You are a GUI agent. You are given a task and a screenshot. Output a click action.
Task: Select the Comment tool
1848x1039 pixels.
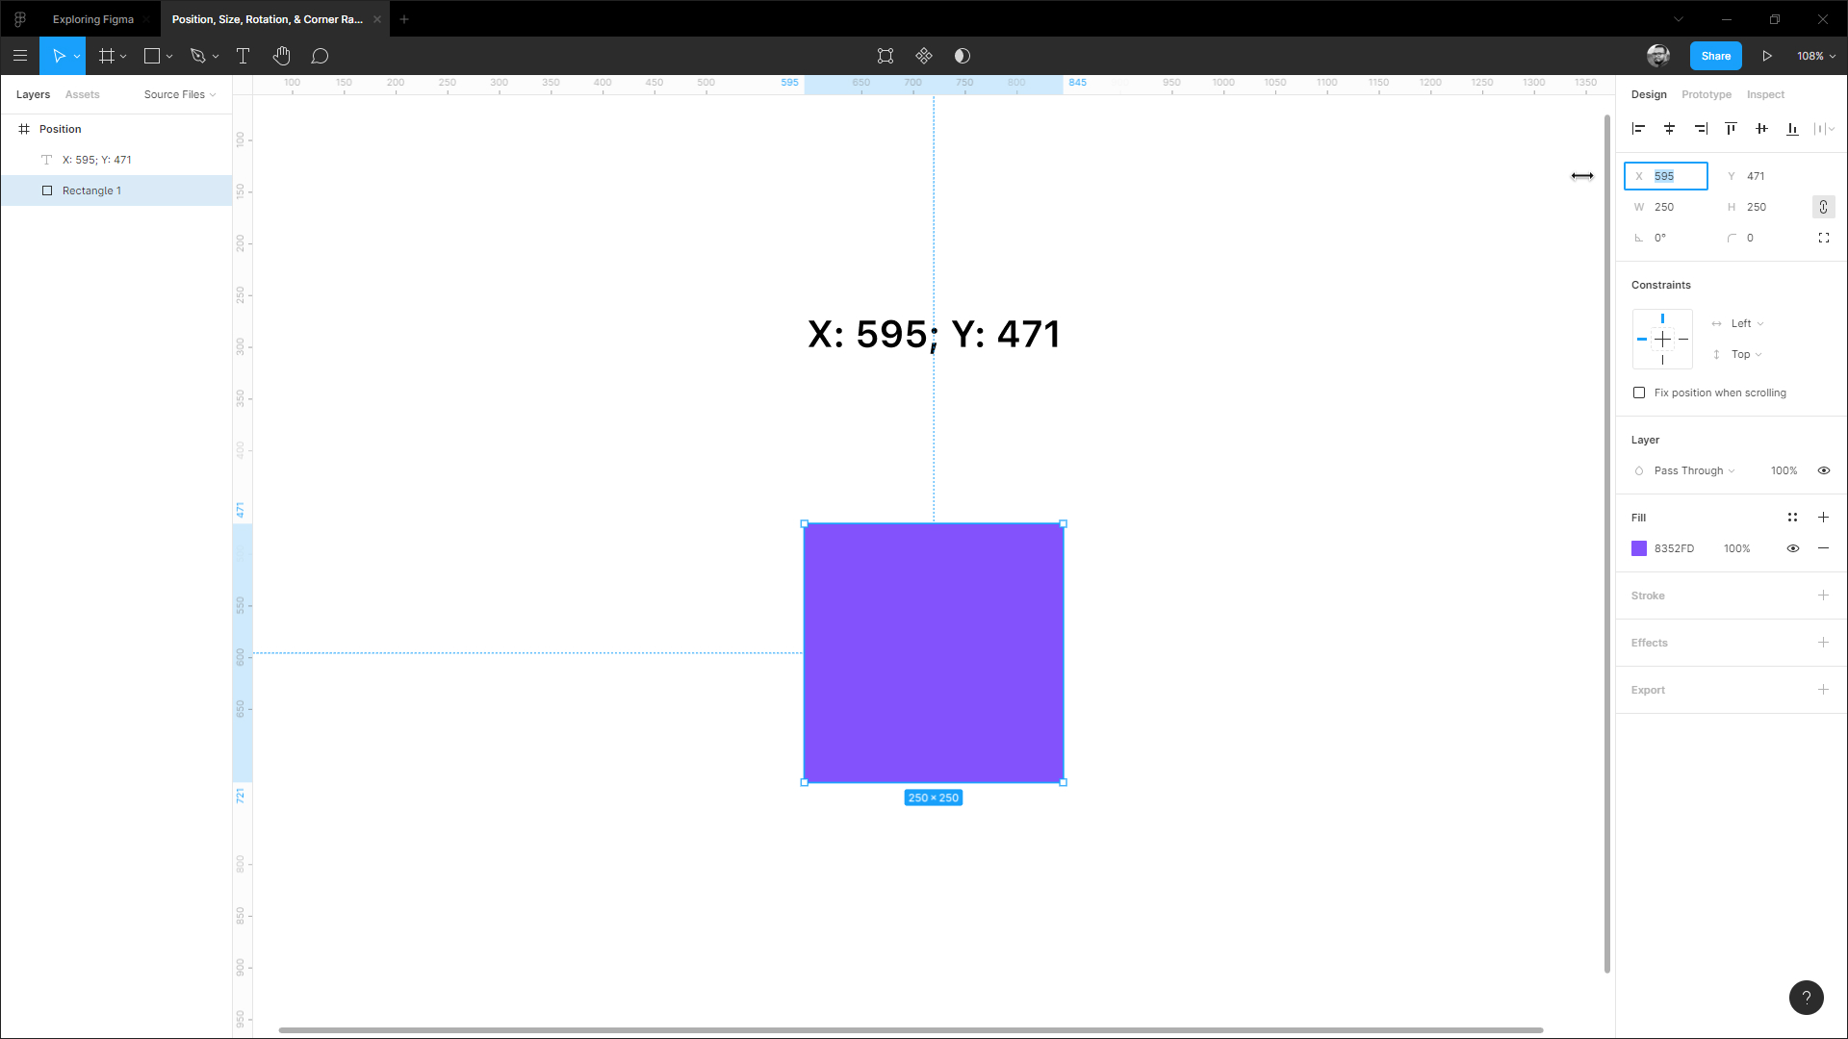320,56
